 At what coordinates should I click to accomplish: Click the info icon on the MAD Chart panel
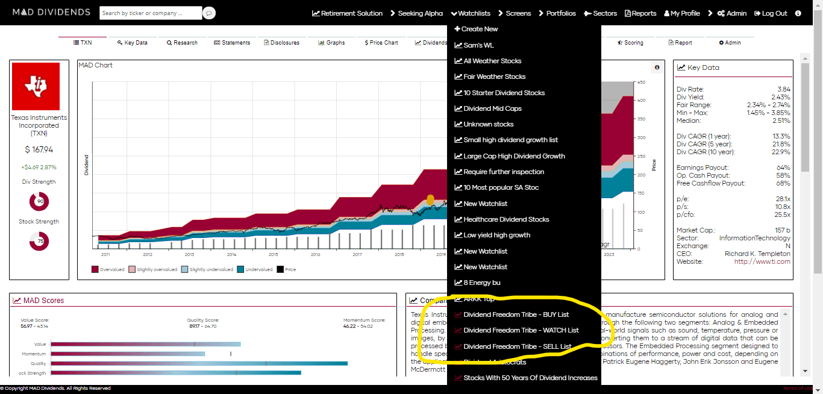tap(658, 67)
